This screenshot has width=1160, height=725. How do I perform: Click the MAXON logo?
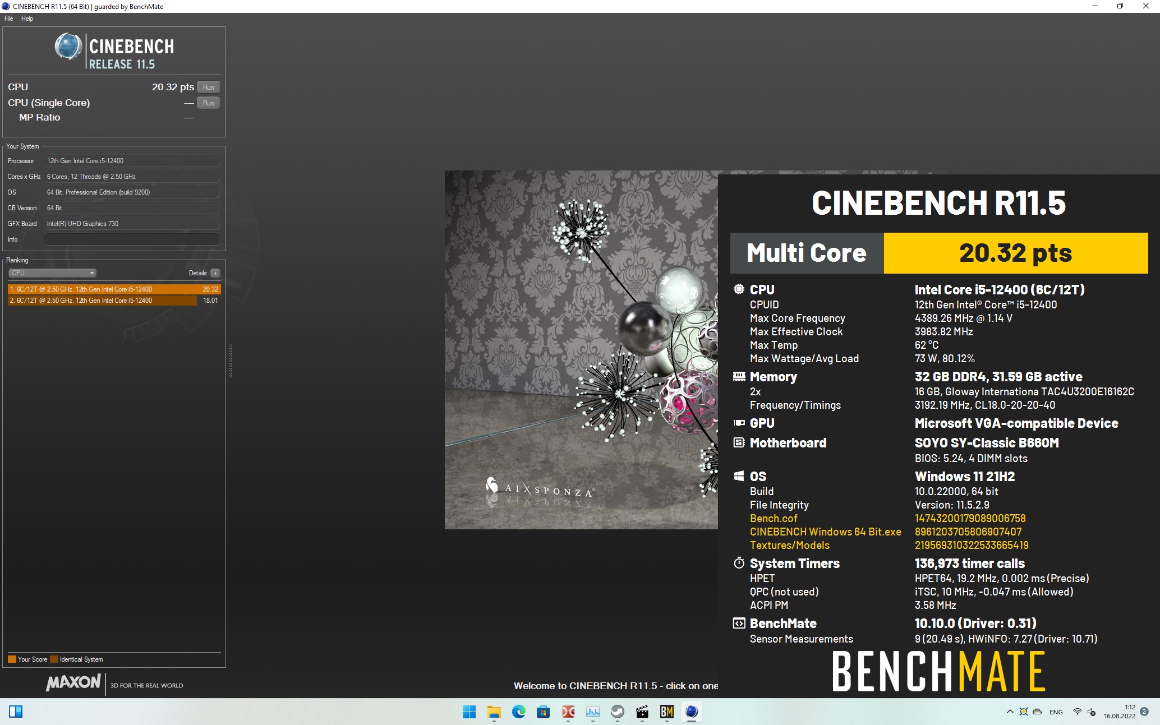pos(73,683)
